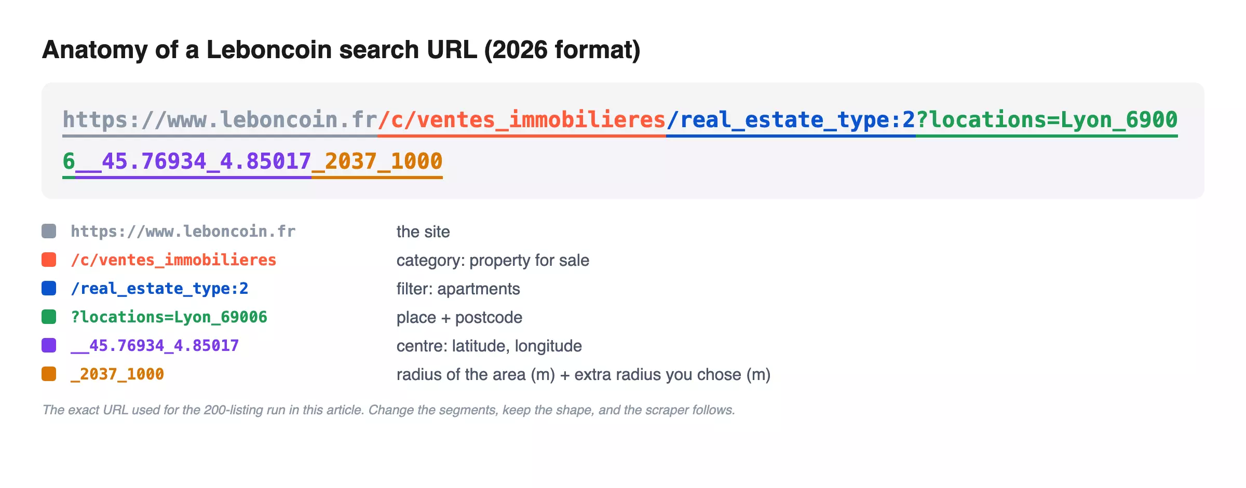Click the italic caption about the 200-listing run
1246x488 pixels.
pyautogui.click(x=388, y=410)
